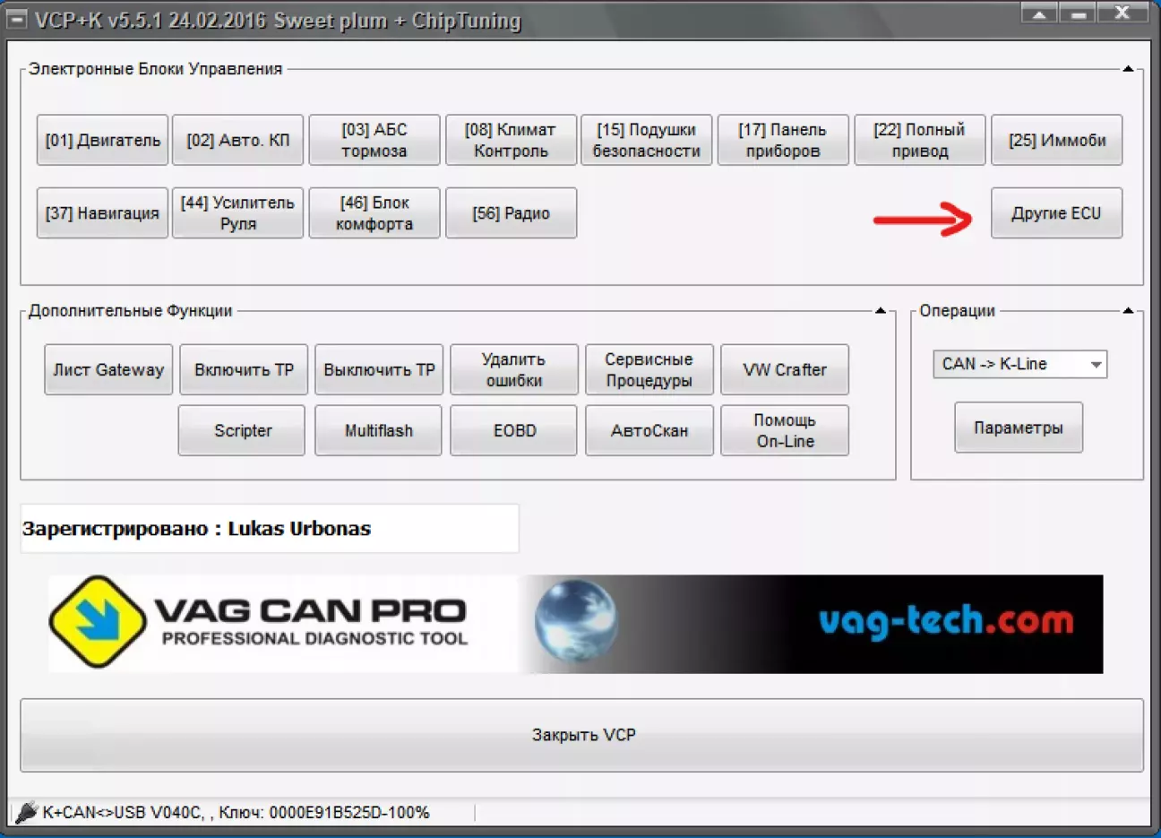This screenshot has height=838, width=1161.
Task: Open Параметры settings
Action: click(1018, 428)
